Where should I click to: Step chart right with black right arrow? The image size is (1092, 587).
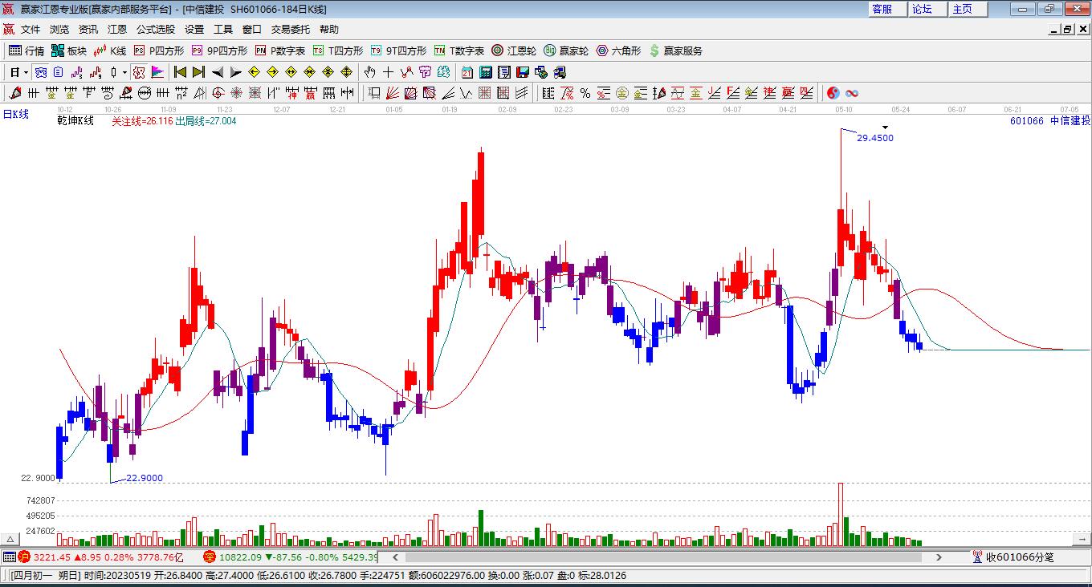click(x=235, y=72)
